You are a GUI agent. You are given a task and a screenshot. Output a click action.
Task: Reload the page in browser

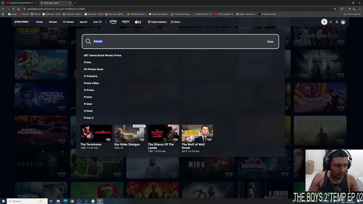coord(13,9)
